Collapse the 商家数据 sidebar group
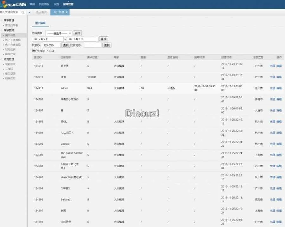The width and height of the screenshot is (285, 227). tap(9, 30)
